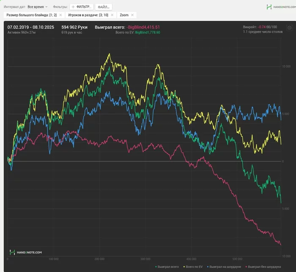This screenshot has height=272, width=296.
Task: Click the winrate value "-0.74"
Action: click(261, 27)
